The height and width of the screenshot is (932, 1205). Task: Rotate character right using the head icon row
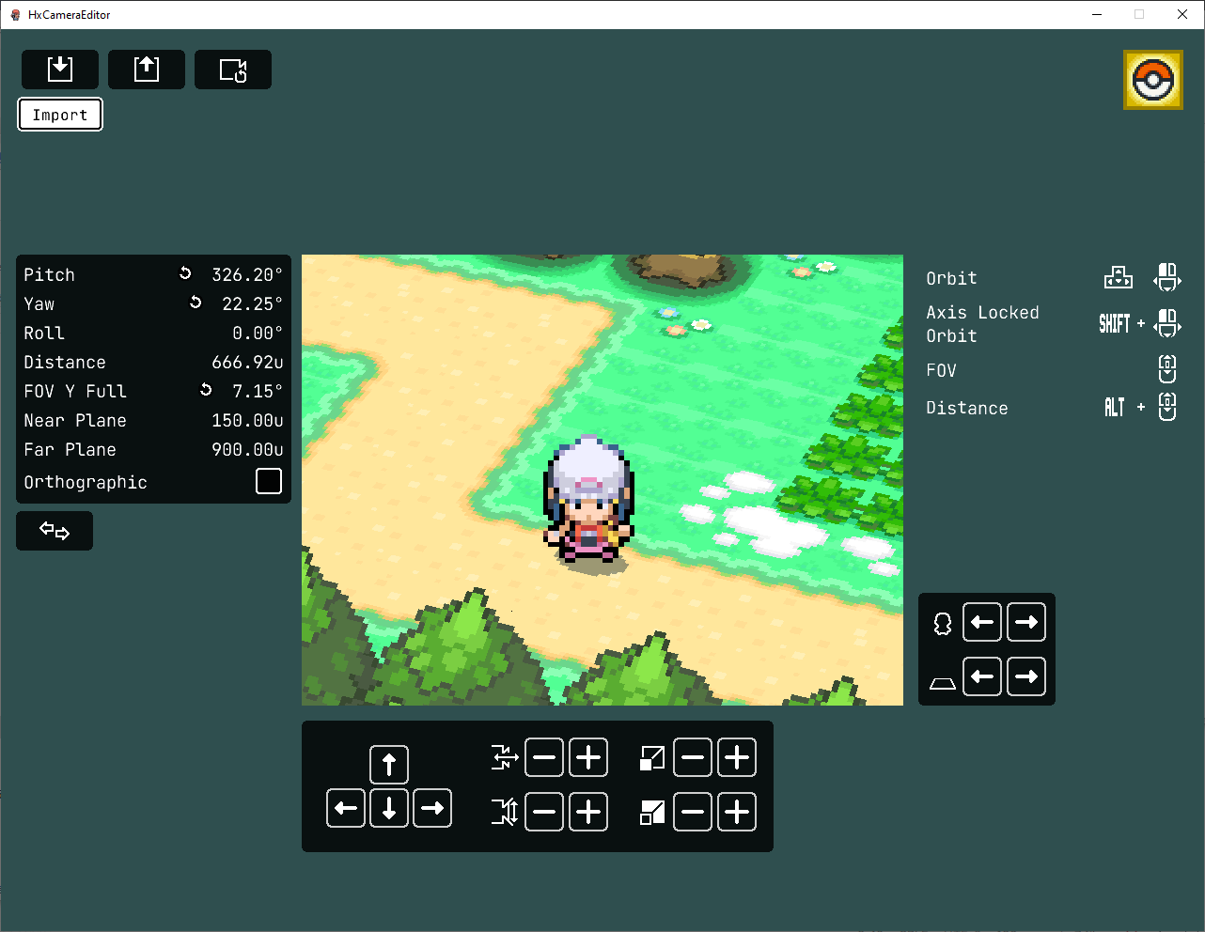tap(1026, 622)
